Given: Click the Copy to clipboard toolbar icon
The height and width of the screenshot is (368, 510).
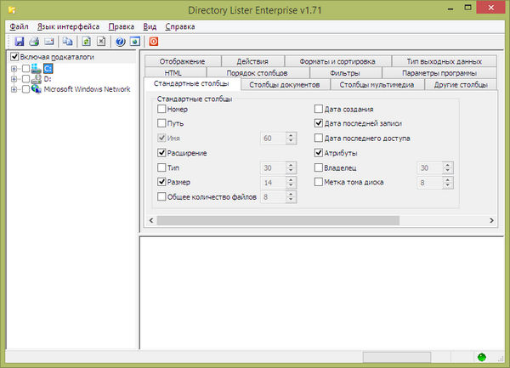Looking at the screenshot, I should [x=67, y=41].
